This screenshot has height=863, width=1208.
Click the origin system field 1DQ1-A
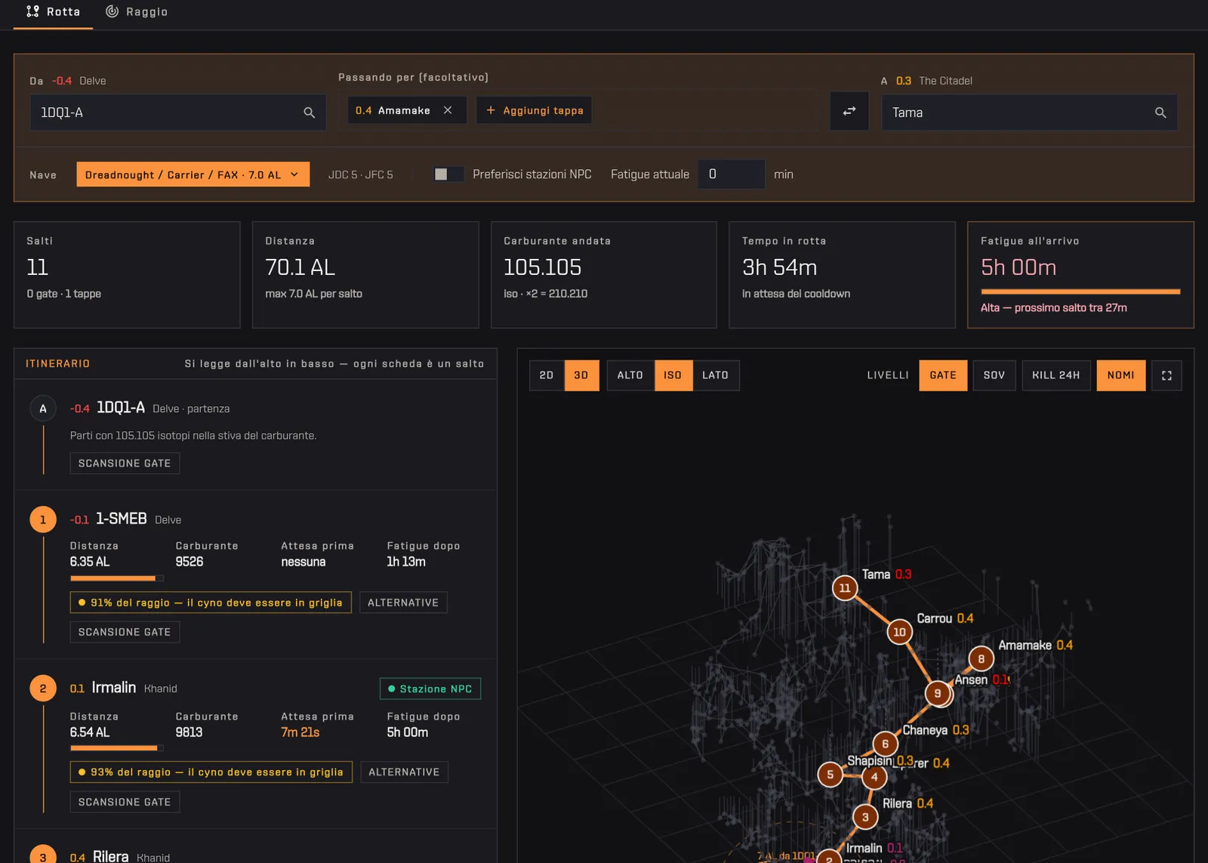178,112
